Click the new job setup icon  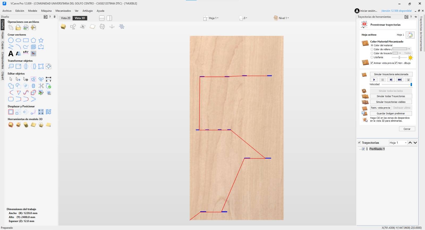(11, 27)
